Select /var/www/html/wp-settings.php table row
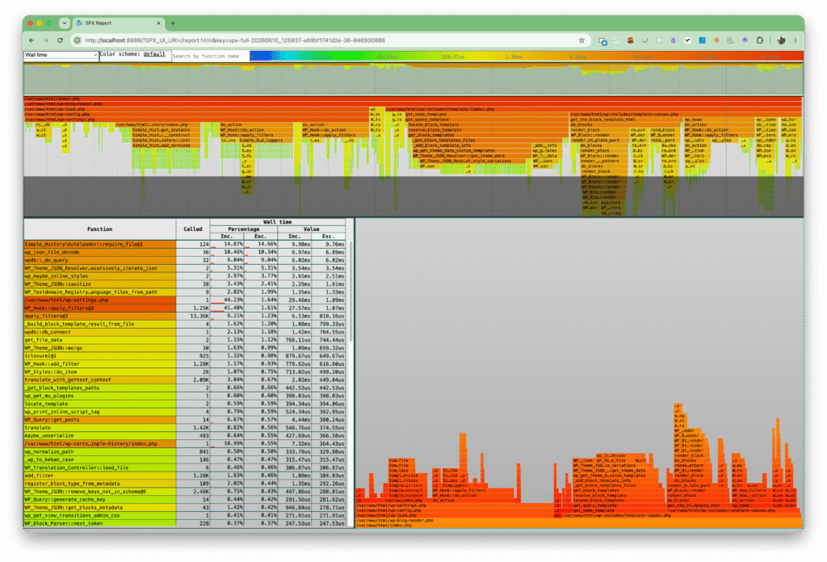This screenshot has height=562, width=827. tap(185, 300)
